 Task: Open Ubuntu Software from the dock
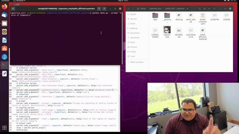click(x=4, y=48)
